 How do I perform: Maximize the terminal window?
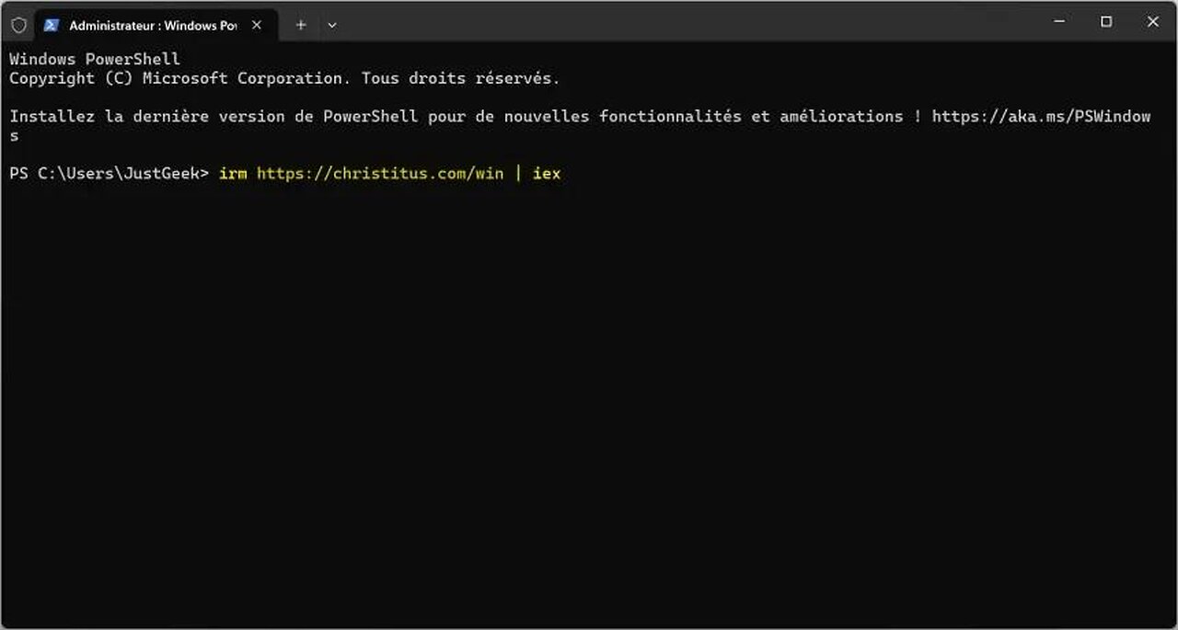(x=1106, y=22)
